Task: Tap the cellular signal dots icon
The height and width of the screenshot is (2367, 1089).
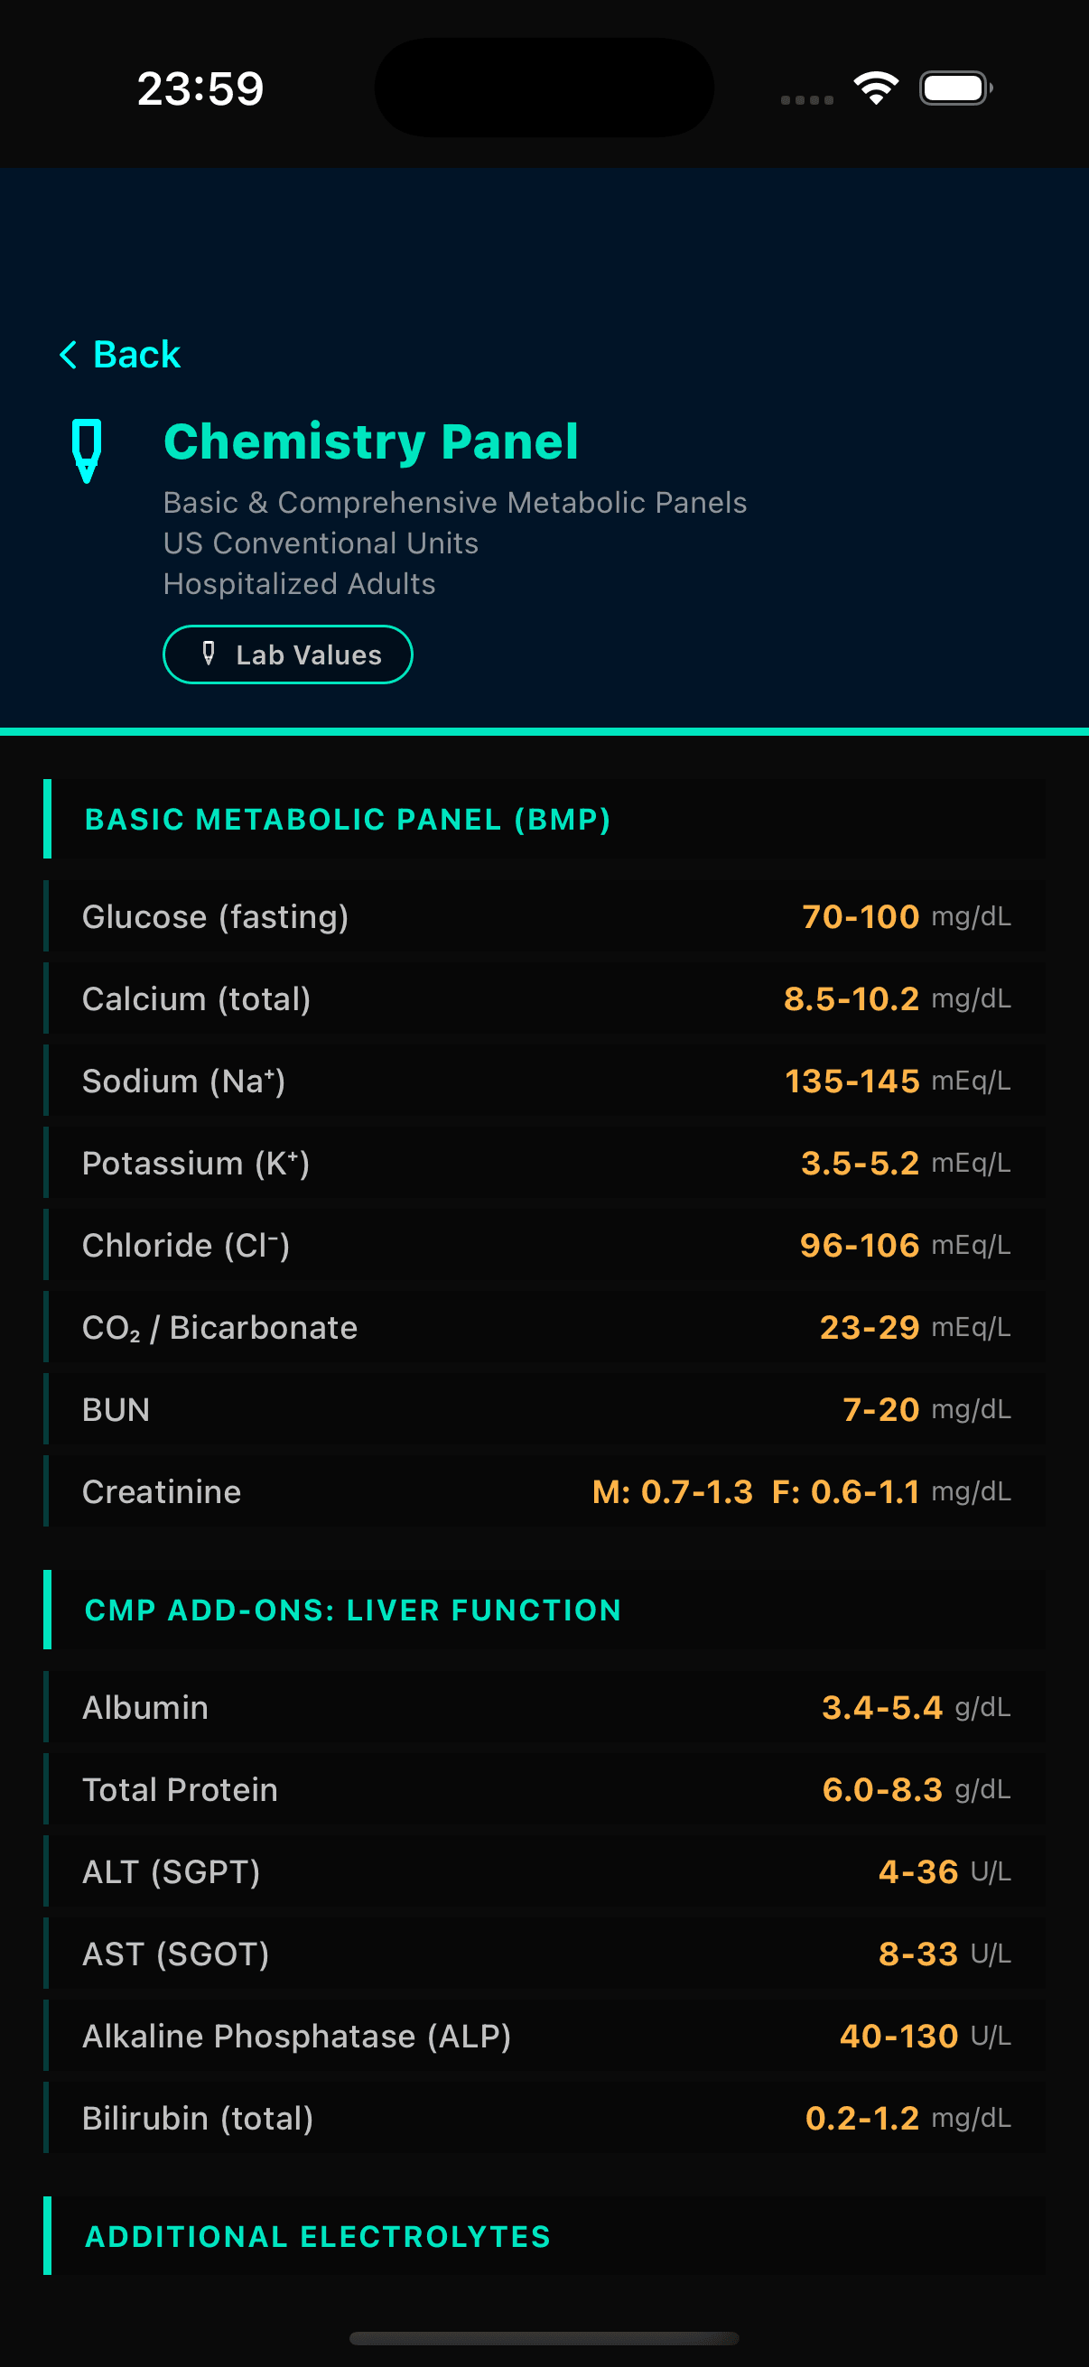Action: [x=807, y=99]
